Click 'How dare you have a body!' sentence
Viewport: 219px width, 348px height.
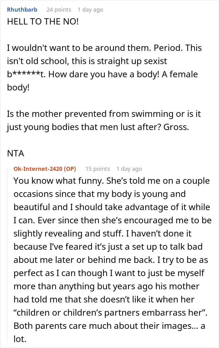tap(104, 74)
